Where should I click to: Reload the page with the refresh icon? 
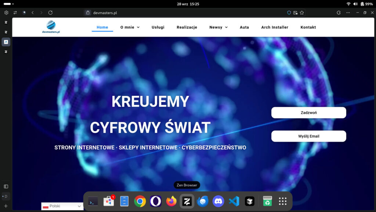point(50,13)
